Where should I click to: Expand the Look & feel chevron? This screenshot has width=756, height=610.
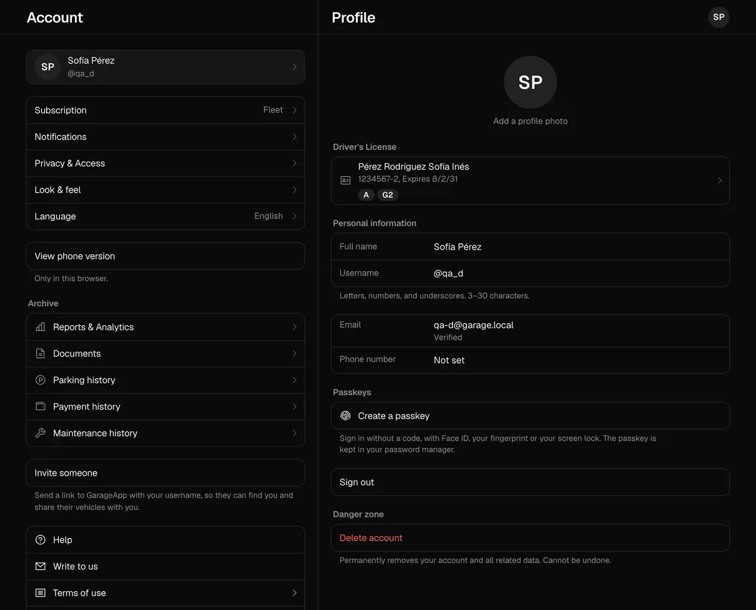point(294,189)
